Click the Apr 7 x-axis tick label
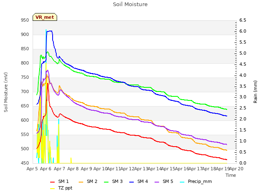The image size is (261, 196). point(59,169)
